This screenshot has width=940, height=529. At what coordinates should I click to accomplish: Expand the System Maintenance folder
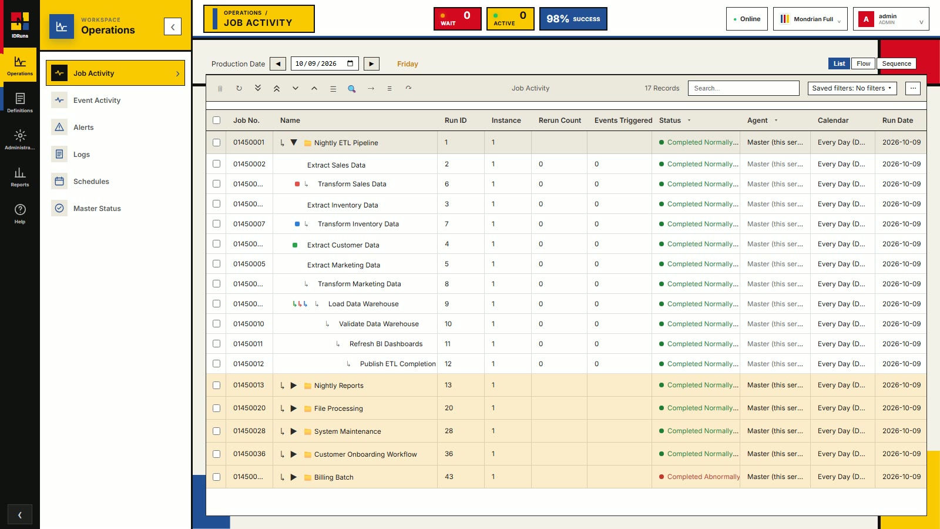point(294,431)
